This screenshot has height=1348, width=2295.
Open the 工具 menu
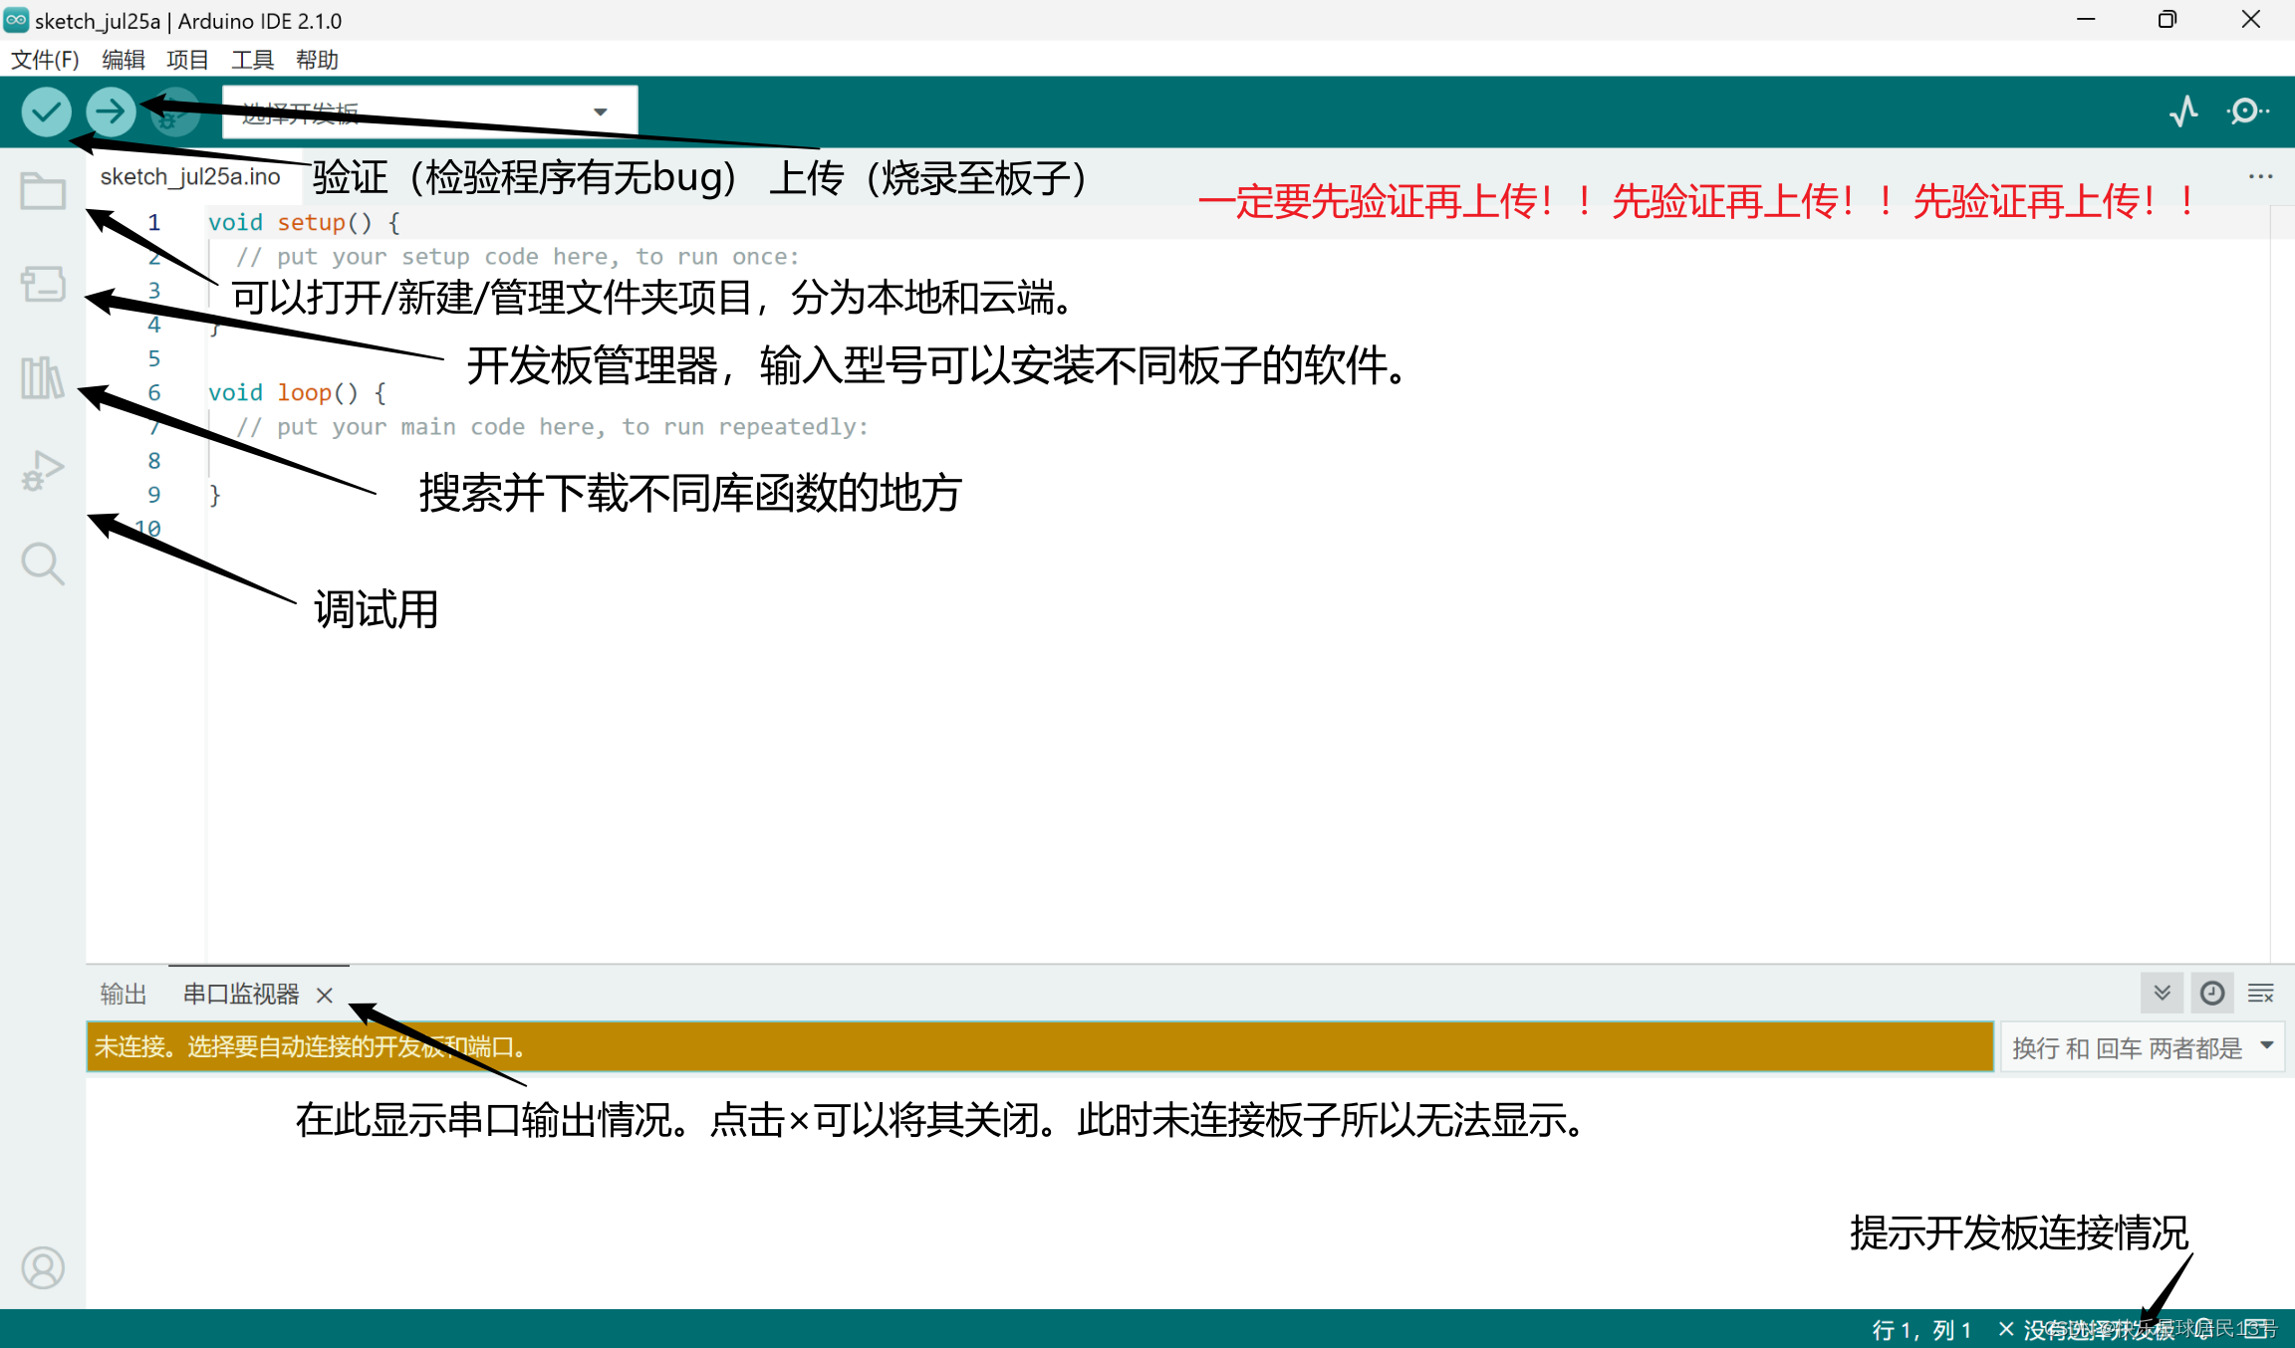tap(252, 60)
